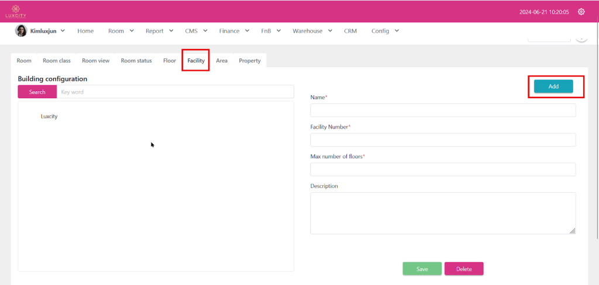Image resolution: width=599 pixels, height=285 pixels.
Task: Expand the Kimluxjun user dropdown
Action: pos(62,31)
